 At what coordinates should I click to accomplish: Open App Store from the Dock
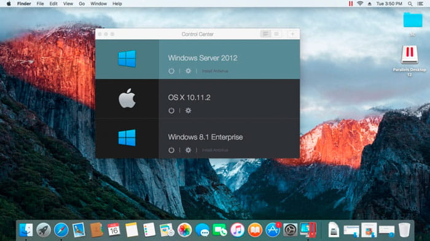coord(273,229)
